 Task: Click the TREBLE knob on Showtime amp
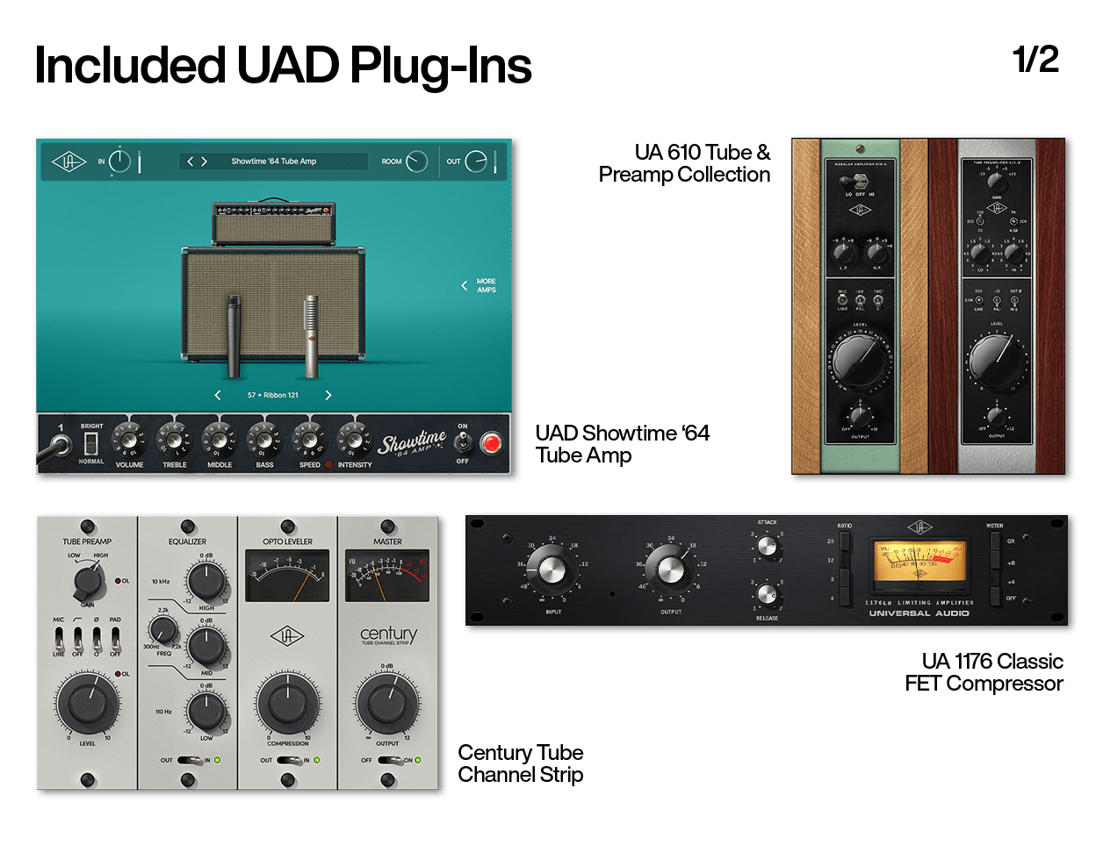point(174,440)
